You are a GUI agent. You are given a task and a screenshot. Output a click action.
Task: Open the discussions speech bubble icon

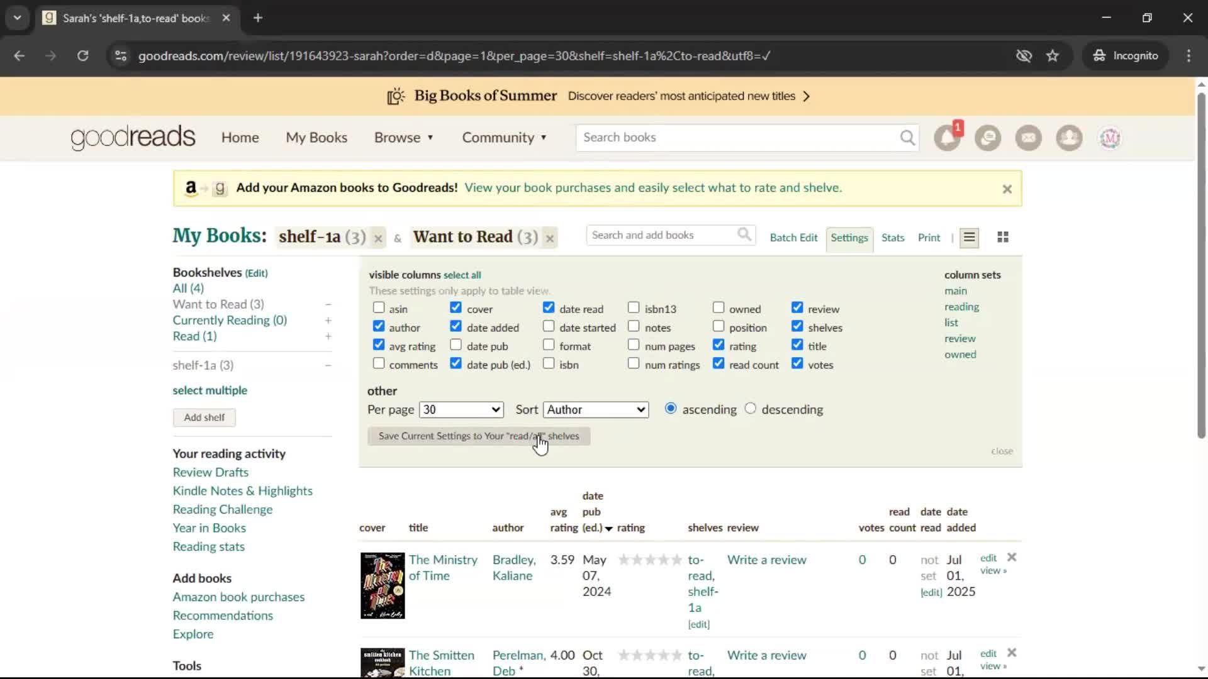(988, 138)
